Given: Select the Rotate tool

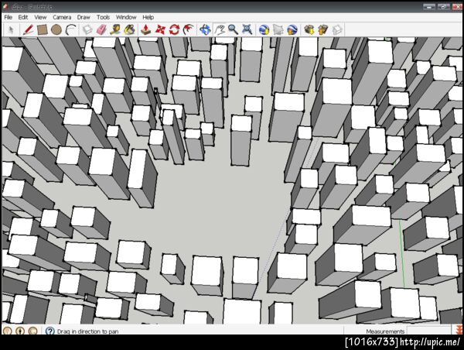Looking at the screenshot, I should pos(174,29).
